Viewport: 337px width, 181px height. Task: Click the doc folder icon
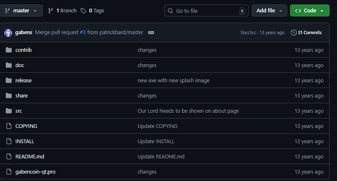point(9,65)
